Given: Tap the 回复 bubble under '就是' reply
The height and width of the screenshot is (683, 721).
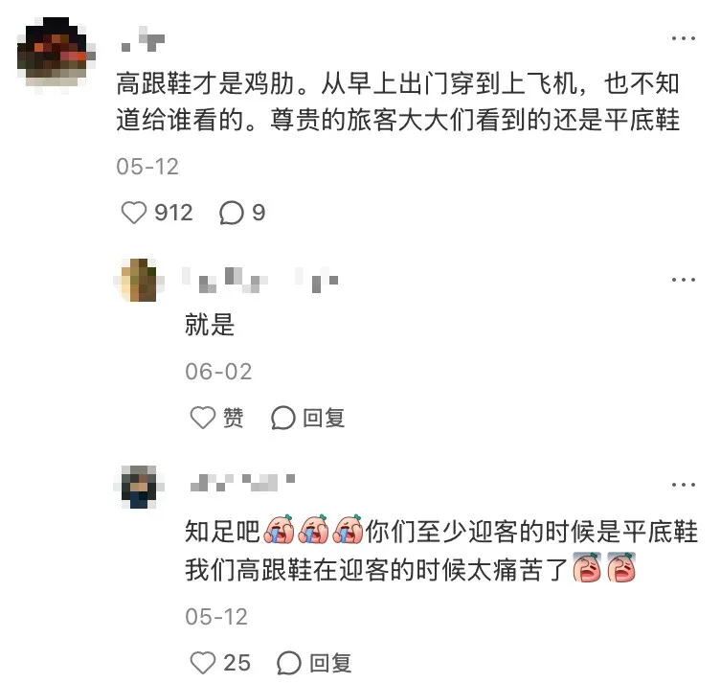Looking at the screenshot, I should click(x=282, y=418).
